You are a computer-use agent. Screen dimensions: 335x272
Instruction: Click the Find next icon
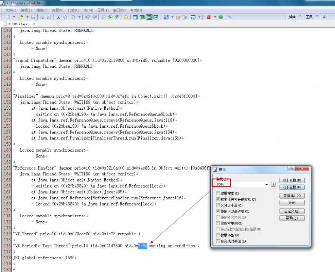(117, 17)
